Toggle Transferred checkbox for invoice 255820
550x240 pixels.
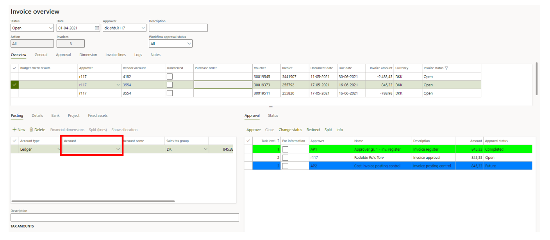pos(170,93)
